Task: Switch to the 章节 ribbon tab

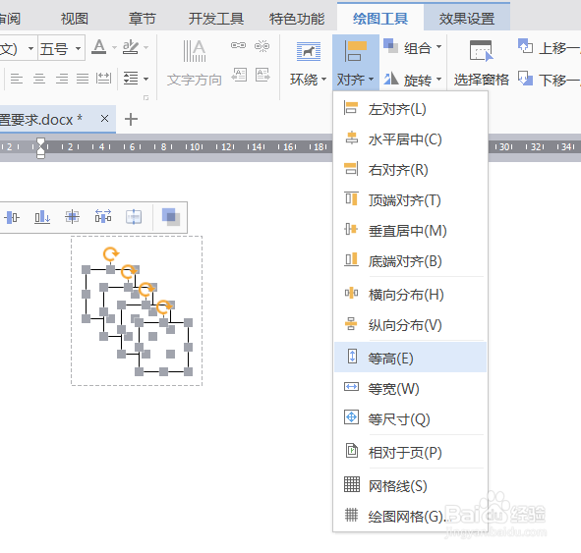Action: (x=142, y=18)
